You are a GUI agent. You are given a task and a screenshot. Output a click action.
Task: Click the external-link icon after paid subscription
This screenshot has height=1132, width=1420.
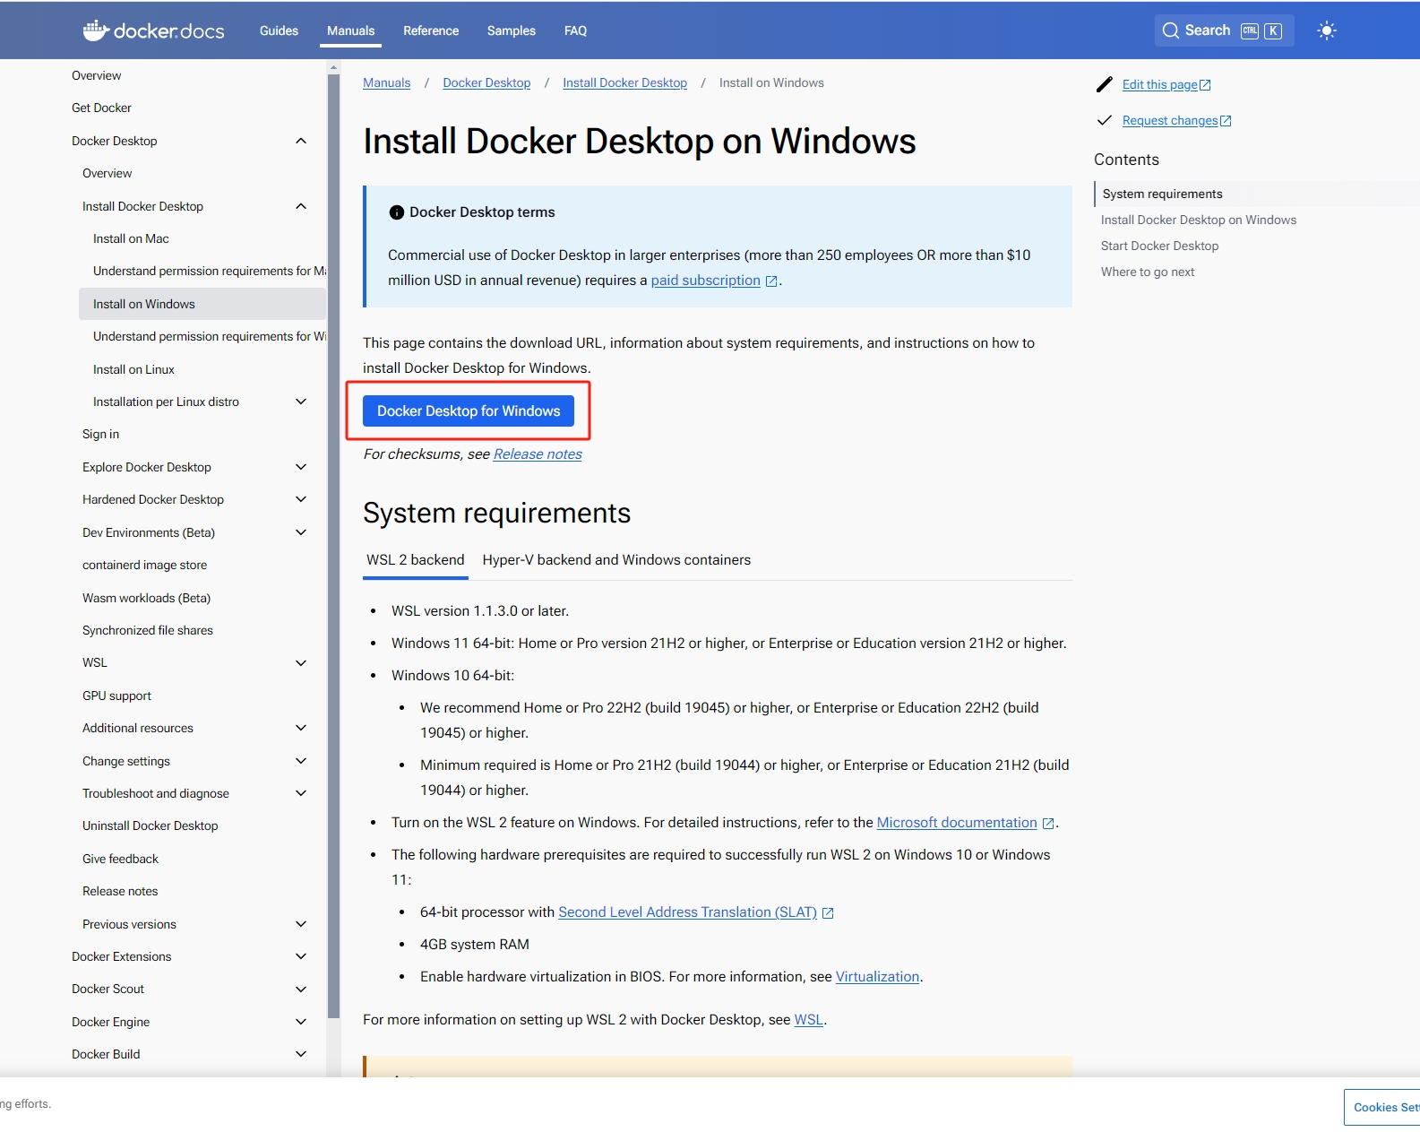(x=771, y=281)
